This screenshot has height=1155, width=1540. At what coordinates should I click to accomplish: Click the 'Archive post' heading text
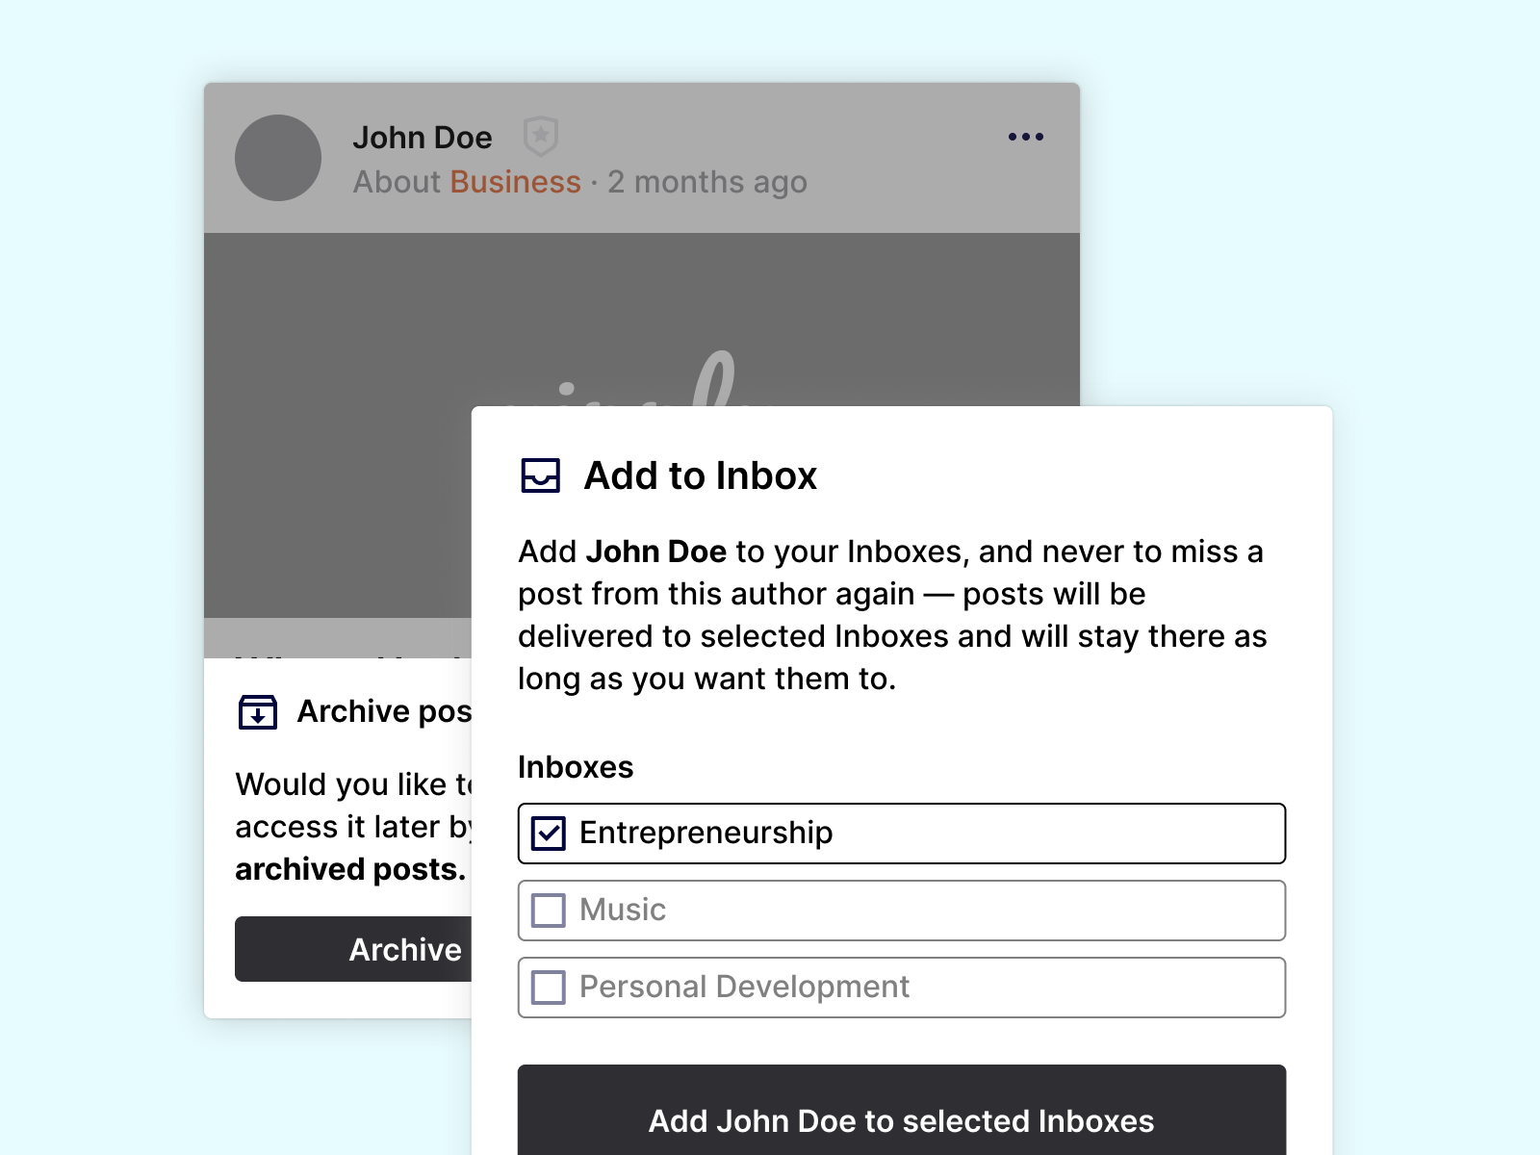(384, 711)
